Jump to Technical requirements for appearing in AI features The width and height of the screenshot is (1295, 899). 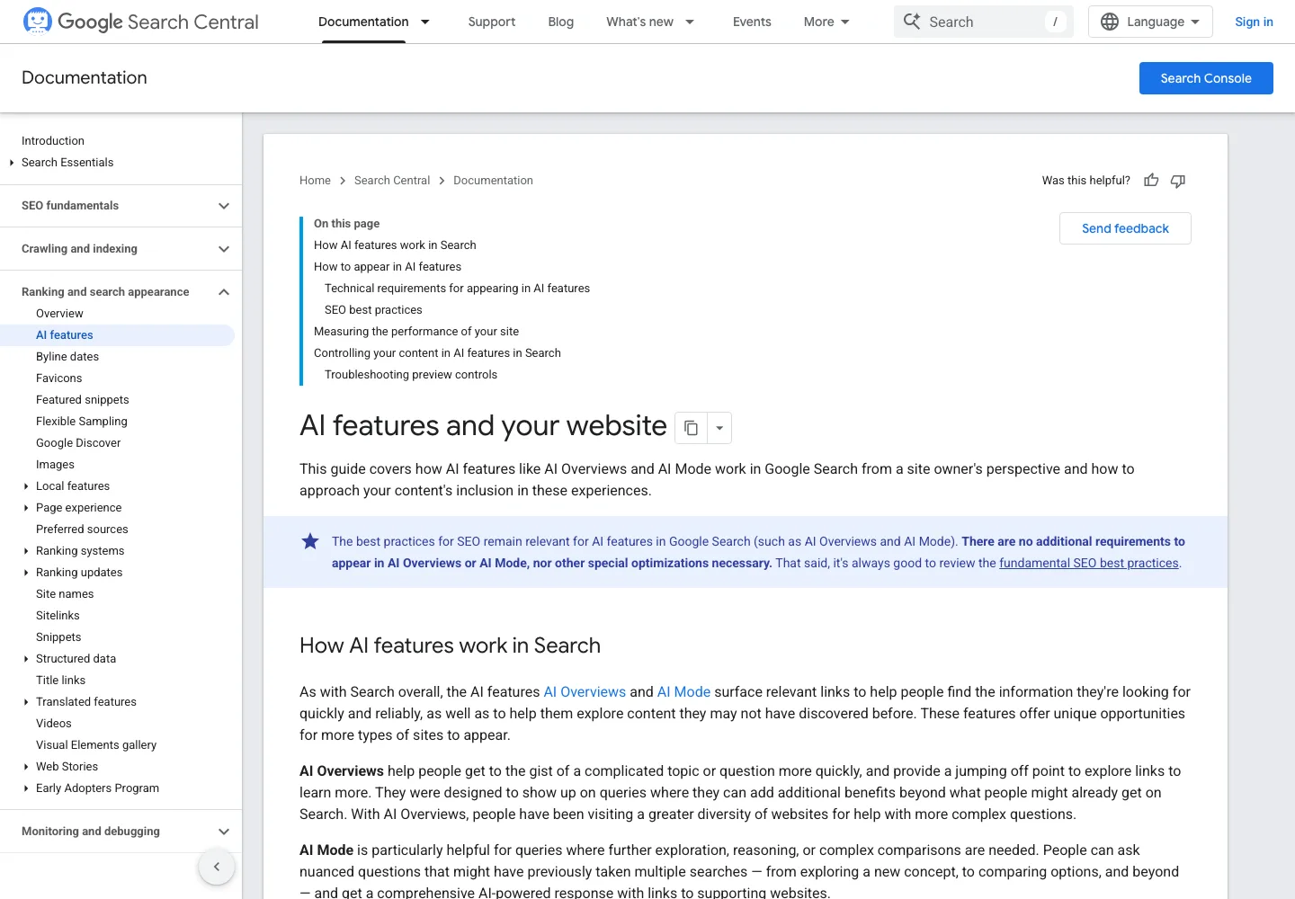pyautogui.click(x=457, y=289)
